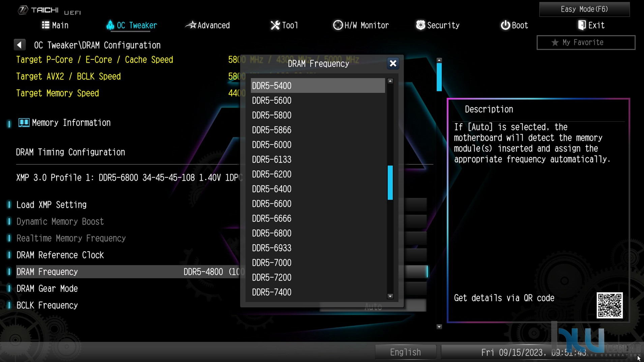Close the DRAM Frequency popup
This screenshot has height=362, width=644.
pos(393,63)
